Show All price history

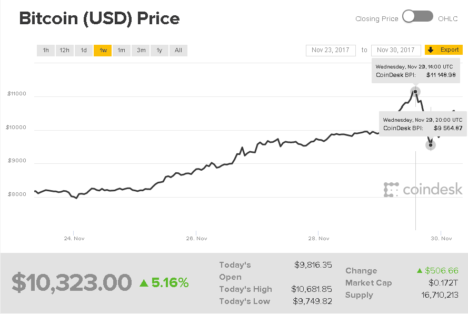[x=178, y=51]
